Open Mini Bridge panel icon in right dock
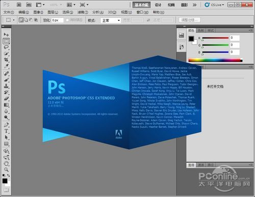 click(x=182, y=35)
